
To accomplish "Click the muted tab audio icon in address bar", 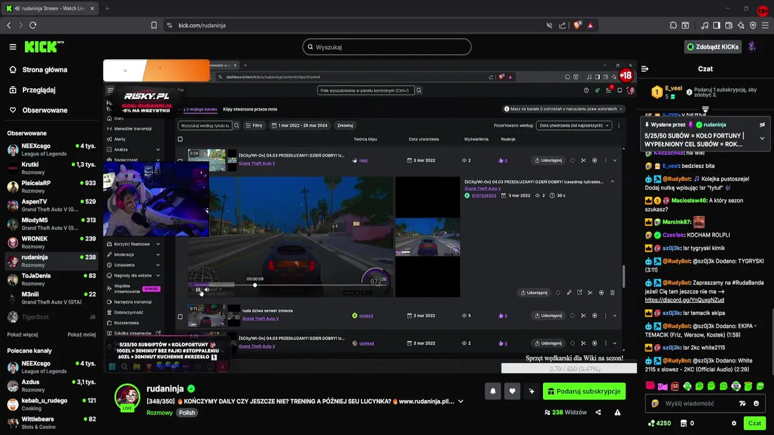I will [549, 25].
